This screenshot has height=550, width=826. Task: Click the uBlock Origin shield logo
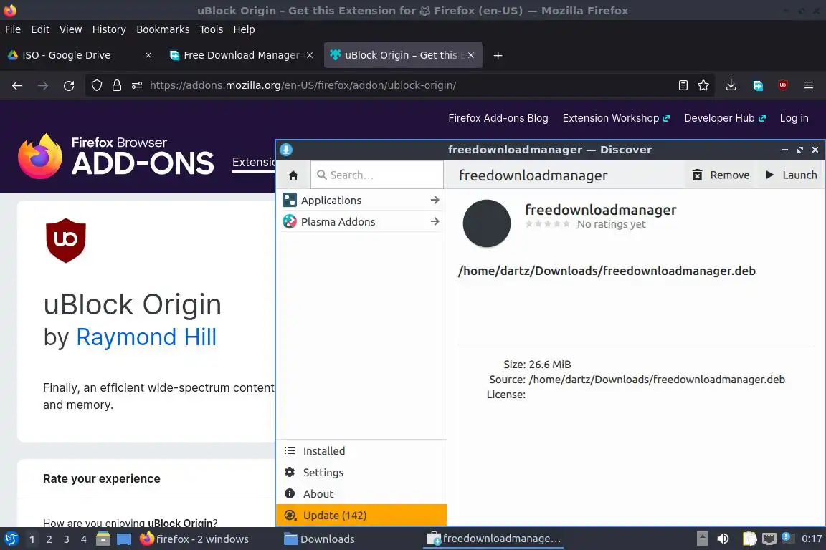tap(66, 241)
